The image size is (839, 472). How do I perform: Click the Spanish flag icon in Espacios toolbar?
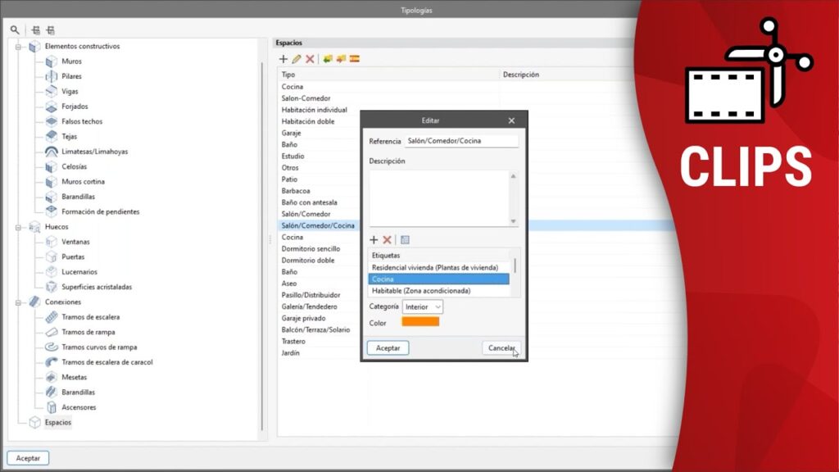[x=354, y=59]
